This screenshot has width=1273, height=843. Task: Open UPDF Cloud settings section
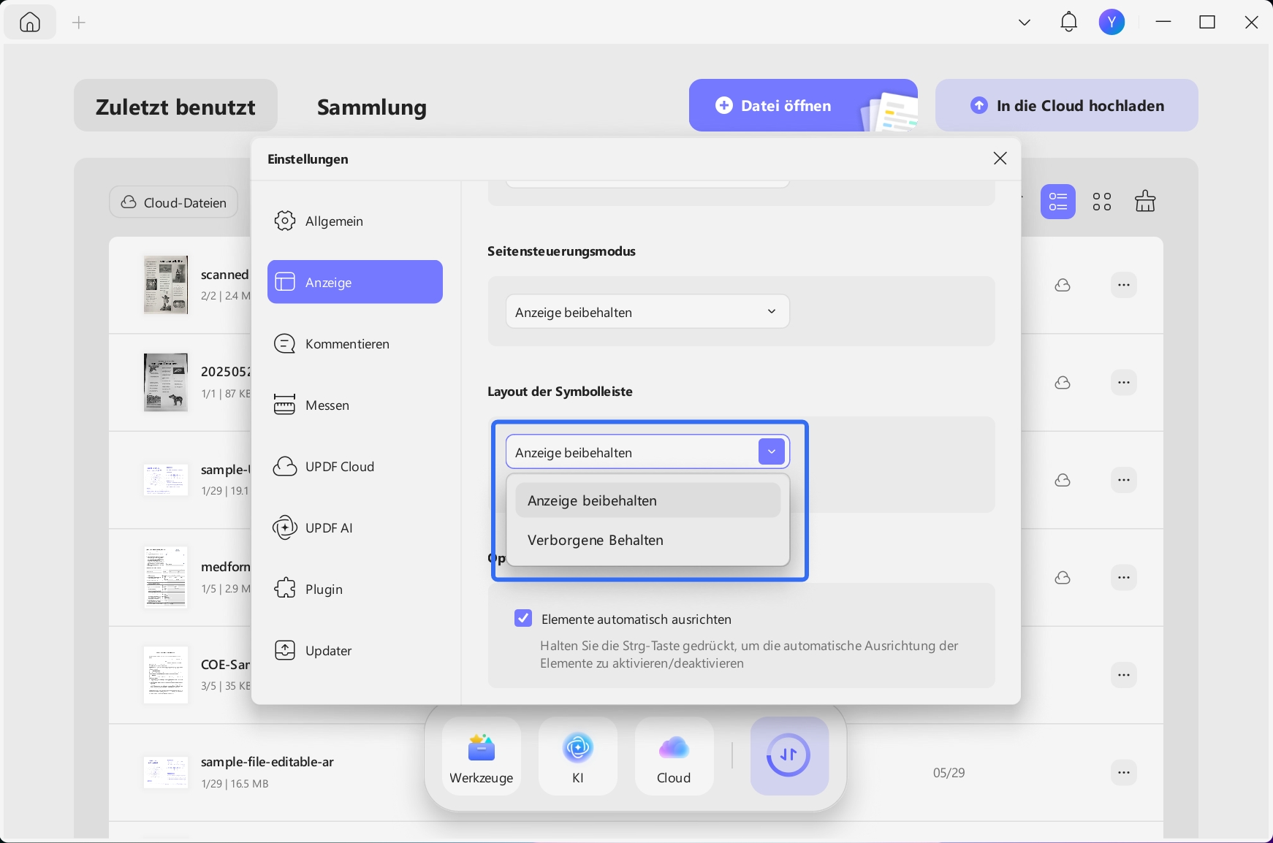[x=355, y=466]
